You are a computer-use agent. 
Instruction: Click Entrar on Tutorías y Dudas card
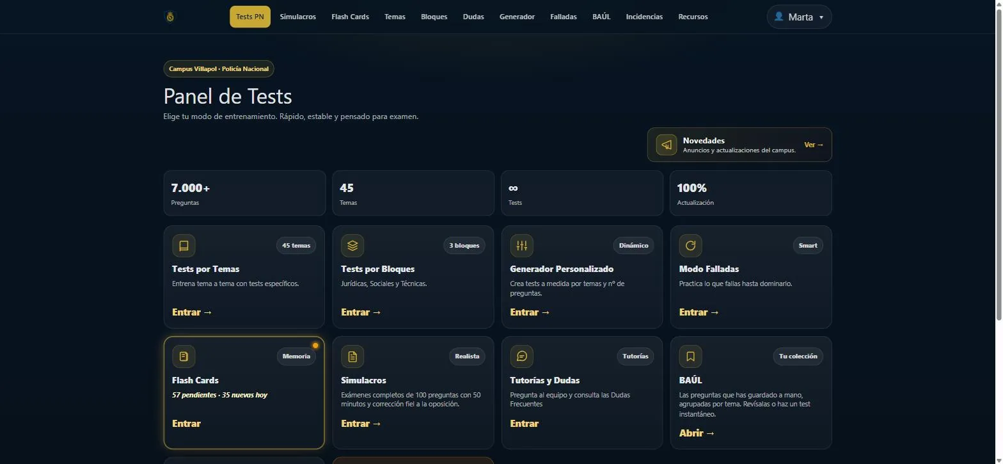coord(524,424)
